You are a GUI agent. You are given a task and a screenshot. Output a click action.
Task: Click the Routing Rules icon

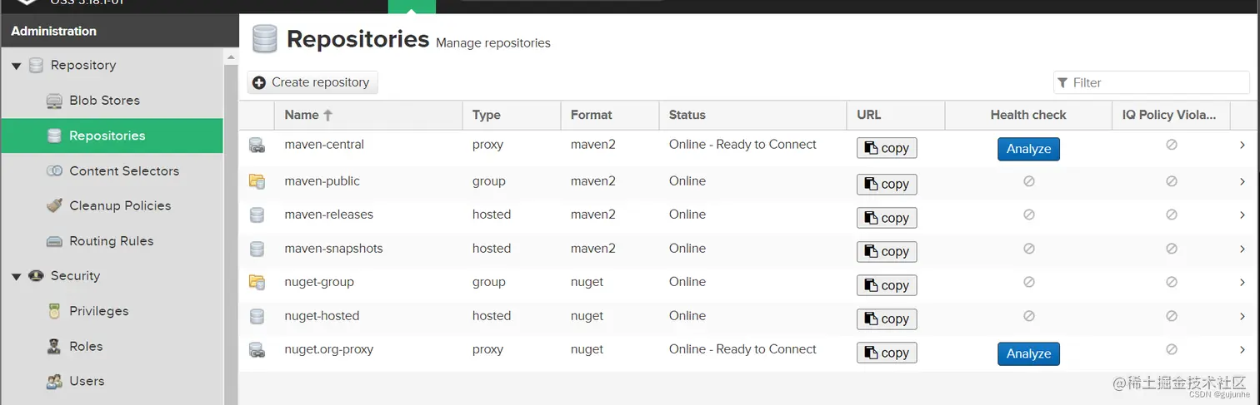tap(54, 241)
